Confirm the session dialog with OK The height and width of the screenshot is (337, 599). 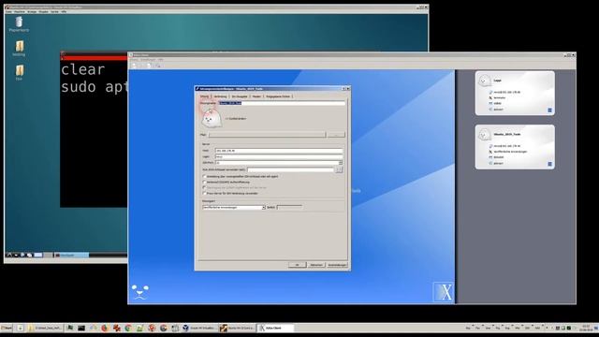click(x=297, y=265)
